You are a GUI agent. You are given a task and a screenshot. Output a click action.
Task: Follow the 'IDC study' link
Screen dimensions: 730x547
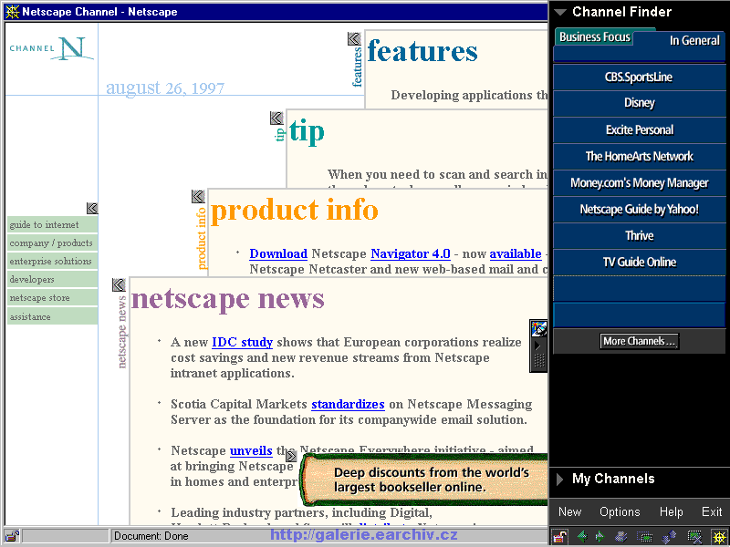[242, 343]
